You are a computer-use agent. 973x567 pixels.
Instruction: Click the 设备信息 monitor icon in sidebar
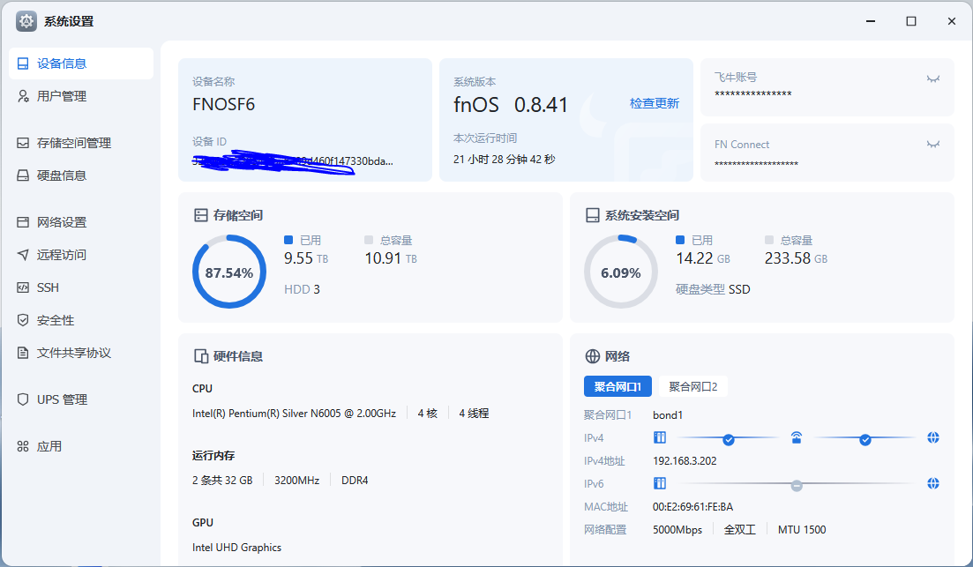[x=23, y=63]
